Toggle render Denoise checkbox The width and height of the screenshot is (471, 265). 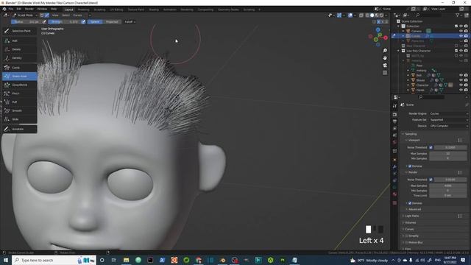coord(410,203)
